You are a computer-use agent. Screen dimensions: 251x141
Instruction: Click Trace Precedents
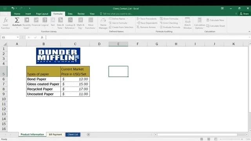point(147,19)
